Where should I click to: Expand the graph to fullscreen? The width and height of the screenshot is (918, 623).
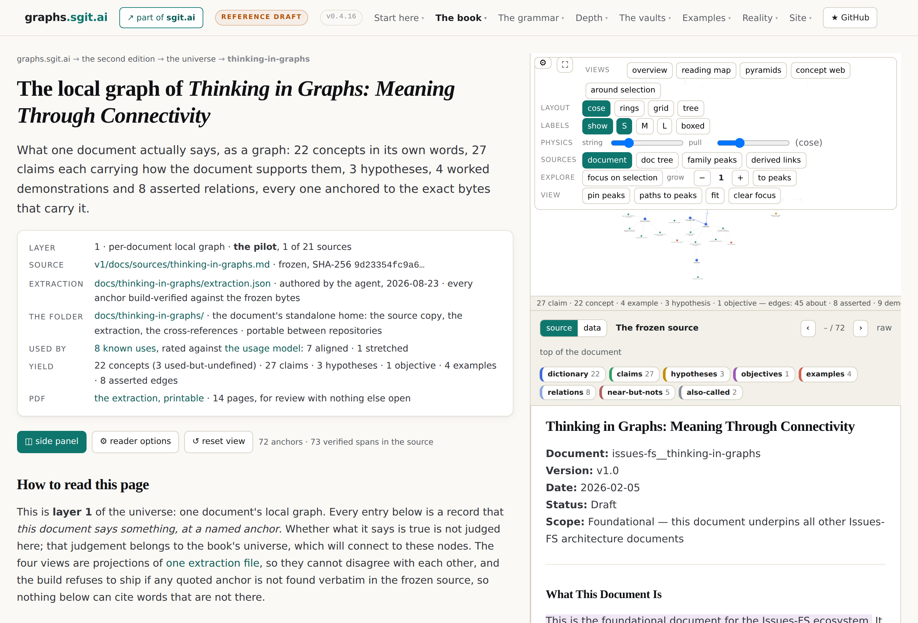tap(565, 64)
